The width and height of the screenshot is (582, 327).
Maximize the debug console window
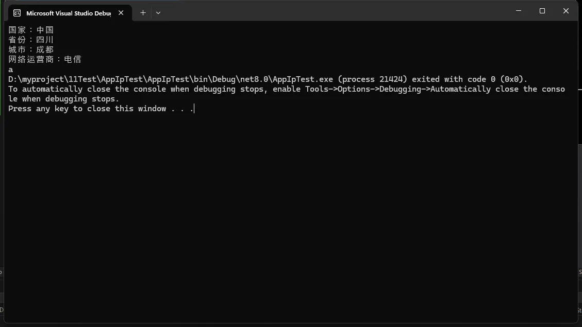(542, 11)
